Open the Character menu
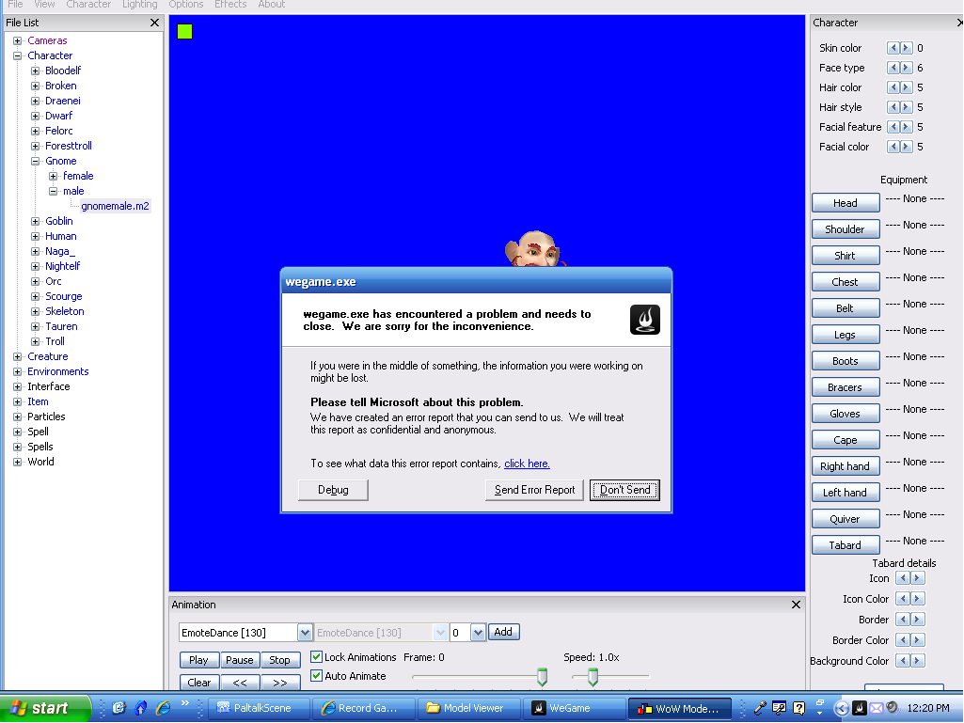Screen dimensions: 964x723 (88, 5)
